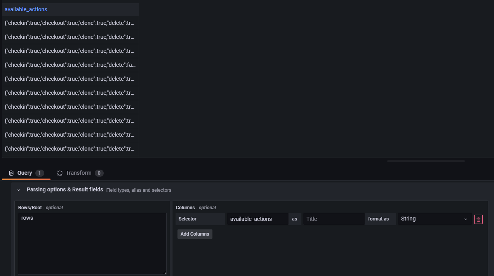The width and height of the screenshot is (494, 276).
Task: Click the row containing delete:false
Action: (x=70, y=65)
